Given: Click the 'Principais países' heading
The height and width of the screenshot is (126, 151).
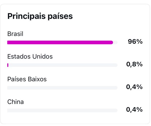Looking at the screenshot, I should coord(40,16).
